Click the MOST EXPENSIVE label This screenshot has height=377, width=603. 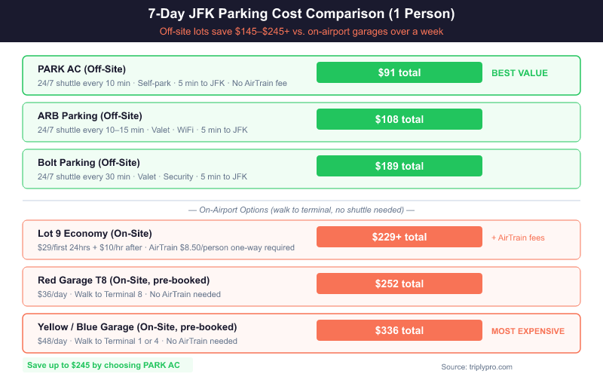coord(528,331)
